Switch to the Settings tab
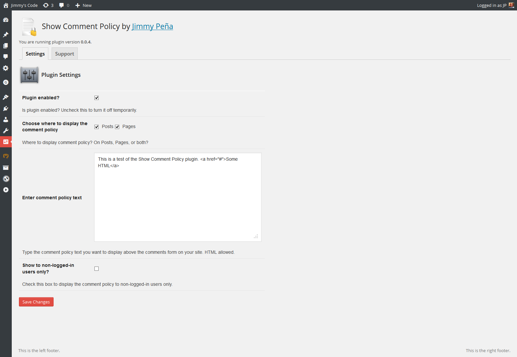Image resolution: width=517 pixels, height=357 pixels. point(35,54)
